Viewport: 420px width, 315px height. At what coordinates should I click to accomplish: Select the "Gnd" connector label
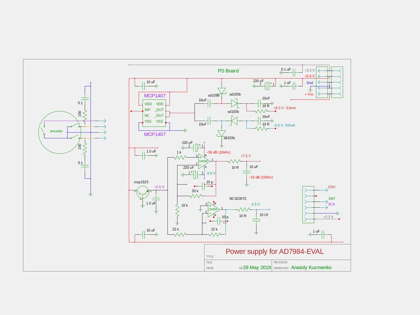[310, 83]
